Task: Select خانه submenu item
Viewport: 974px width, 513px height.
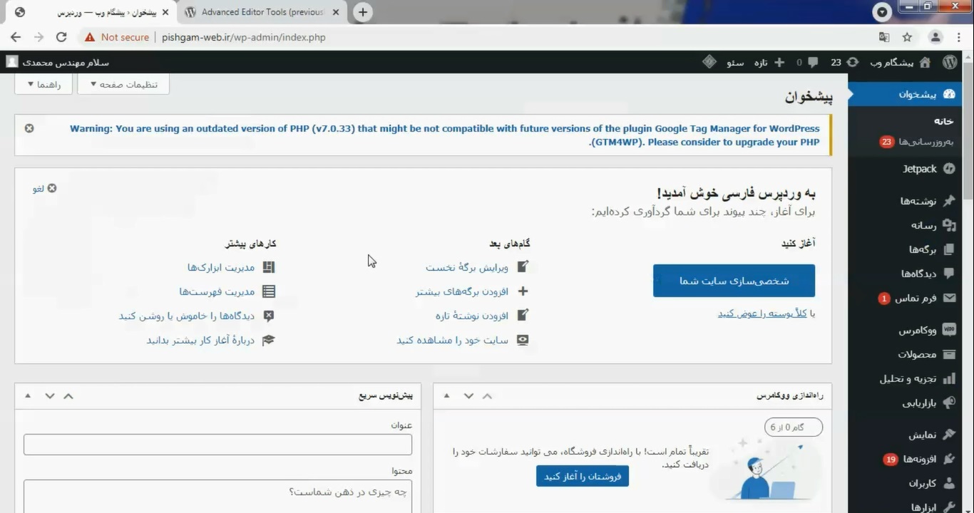Action: coord(943,121)
